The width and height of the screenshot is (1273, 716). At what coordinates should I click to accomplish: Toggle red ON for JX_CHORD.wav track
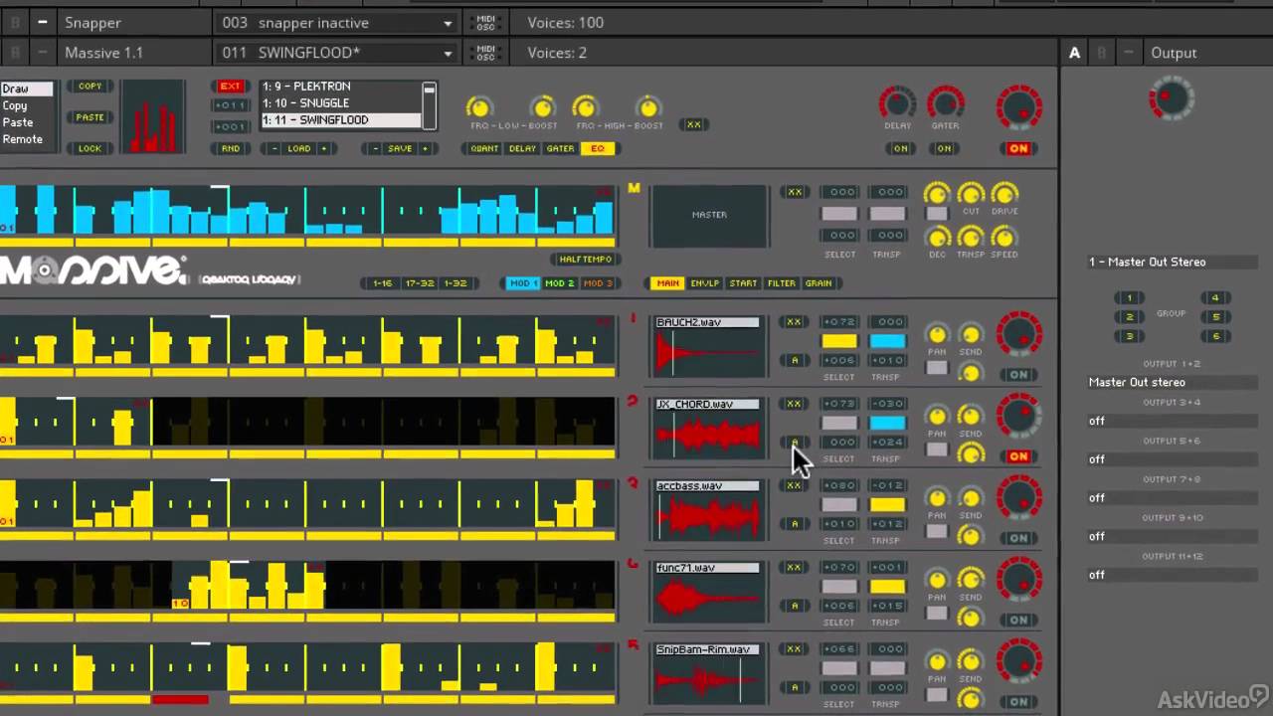coord(1018,456)
